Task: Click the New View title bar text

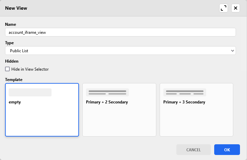Action: 16,8
